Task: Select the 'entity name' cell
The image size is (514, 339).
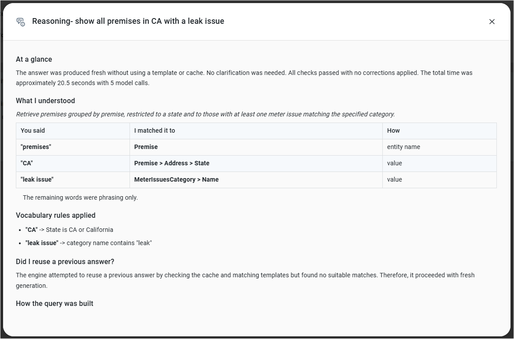Action: click(x=439, y=147)
